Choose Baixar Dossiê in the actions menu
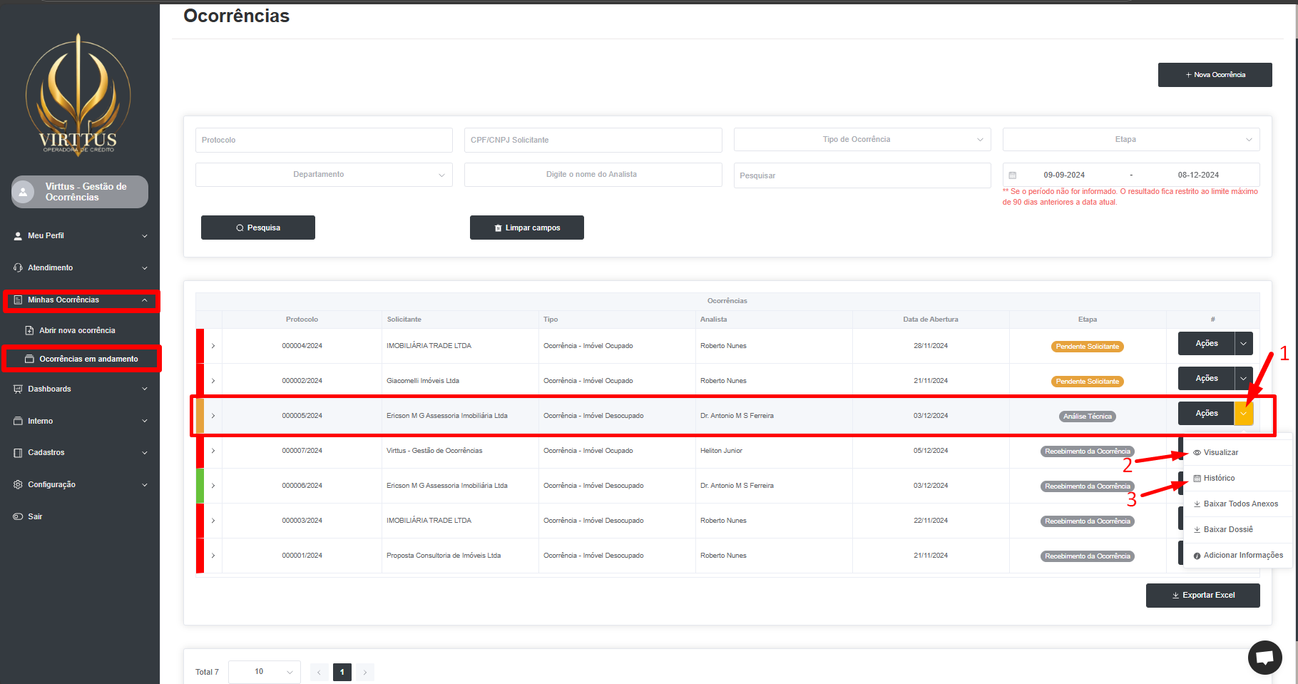Viewport: 1298px width, 684px height. pyautogui.click(x=1227, y=529)
